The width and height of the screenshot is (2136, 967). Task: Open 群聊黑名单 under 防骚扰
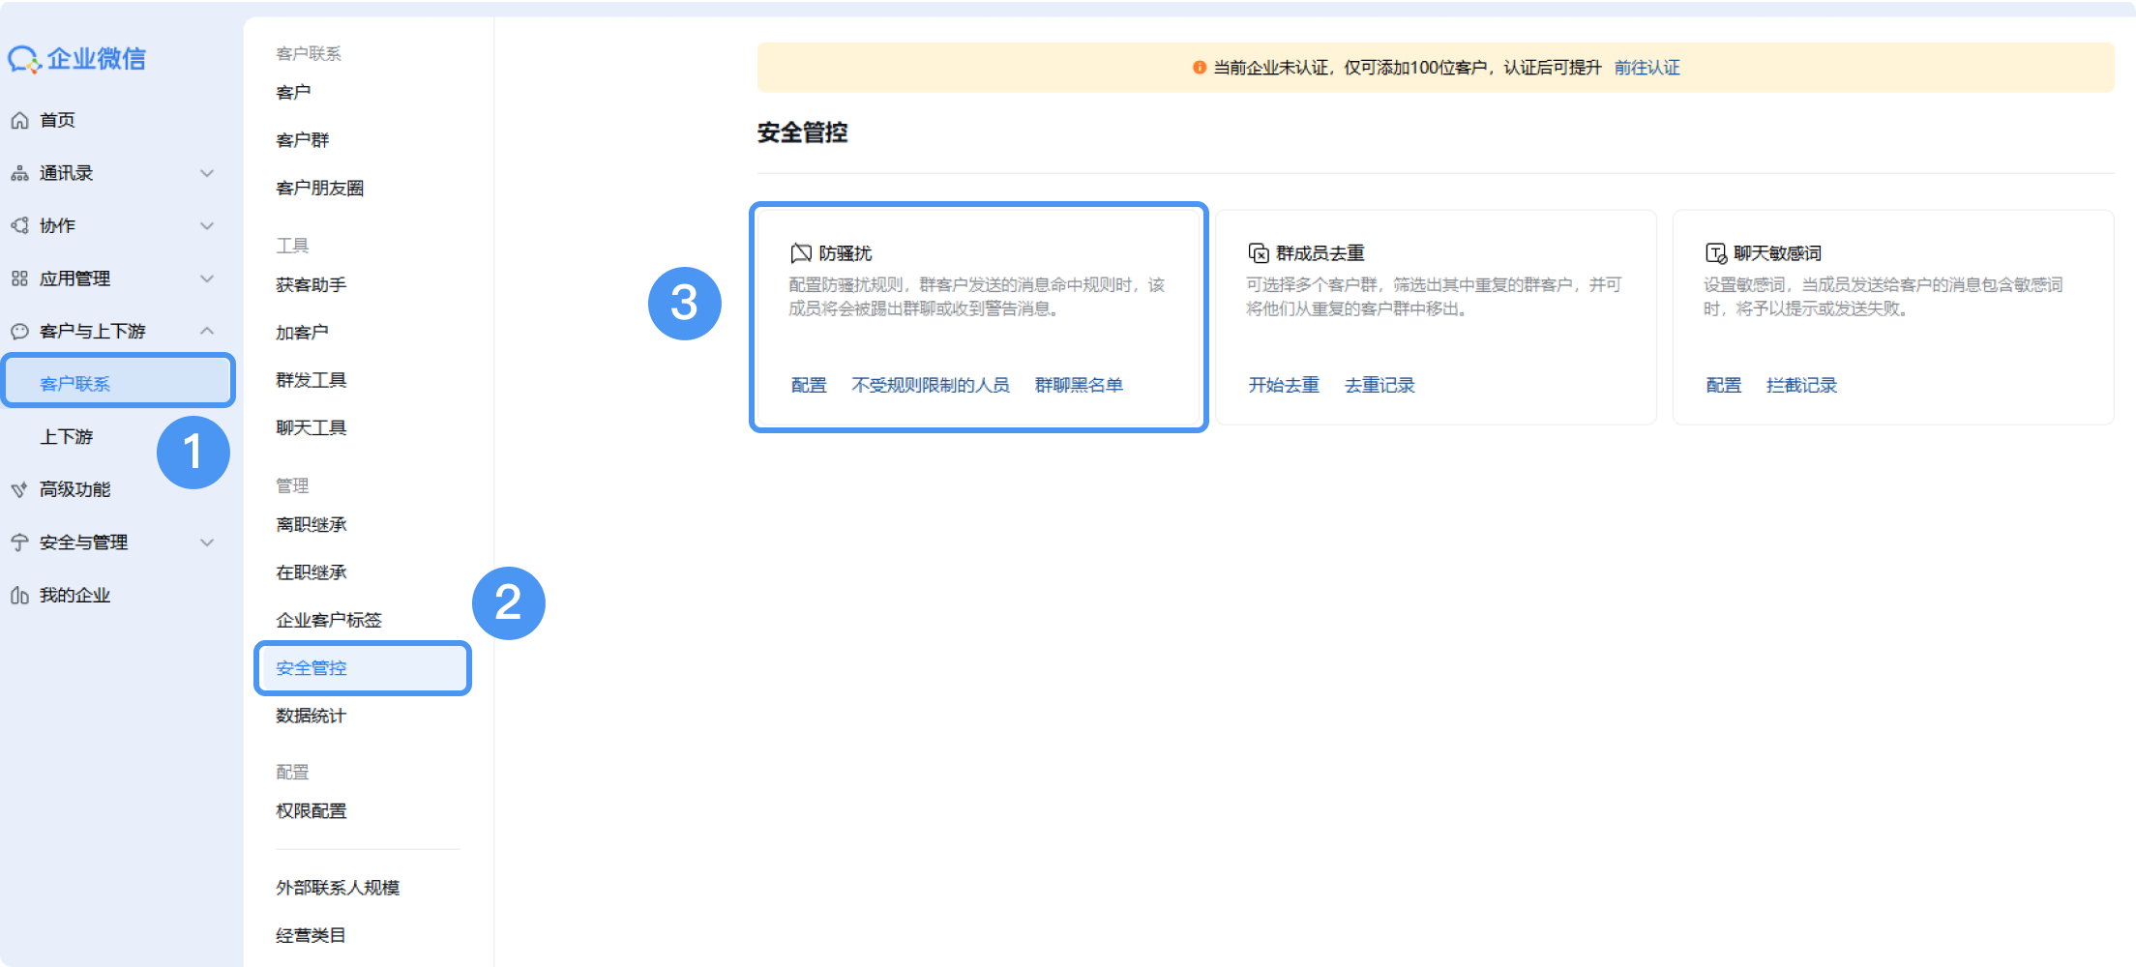[1079, 386]
